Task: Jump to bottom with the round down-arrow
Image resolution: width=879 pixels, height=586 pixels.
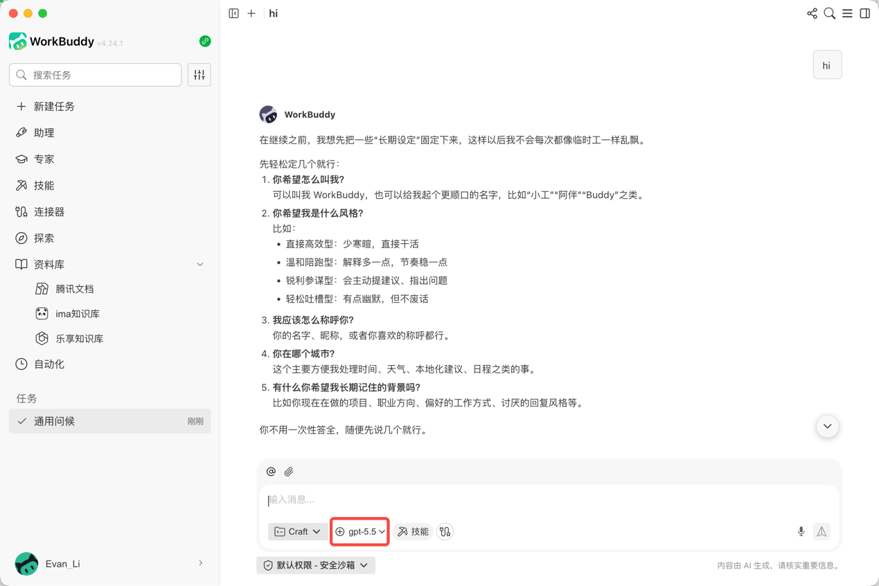Action: (x=827, y=426)
